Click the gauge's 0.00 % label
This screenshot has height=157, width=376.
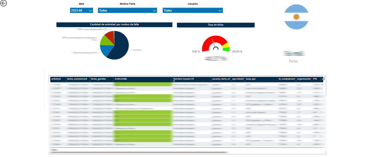click(196, 52)
